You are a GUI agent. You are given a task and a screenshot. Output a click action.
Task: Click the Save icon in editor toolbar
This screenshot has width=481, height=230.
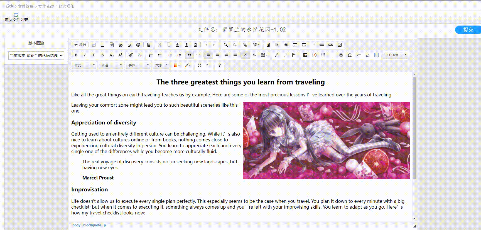coord(94,45)
